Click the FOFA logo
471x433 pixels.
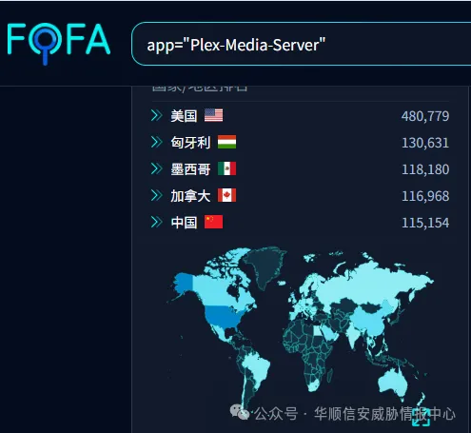click(x=59, y=44)
